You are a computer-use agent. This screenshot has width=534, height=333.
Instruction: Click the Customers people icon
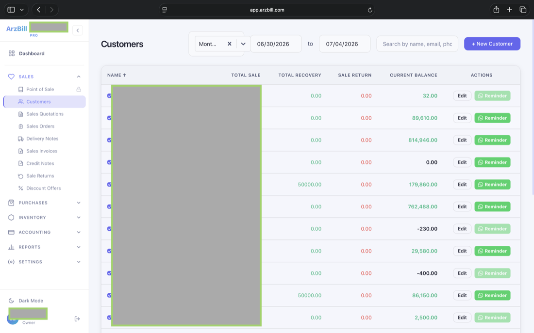(x=21, y=102)
